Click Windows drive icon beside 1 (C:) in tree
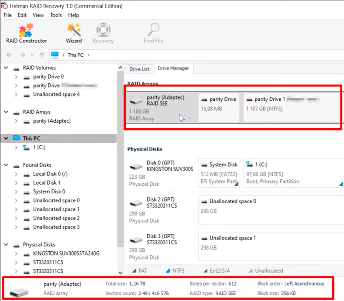The width and height of the screenshot is (344, 301). tap(26, 147)
